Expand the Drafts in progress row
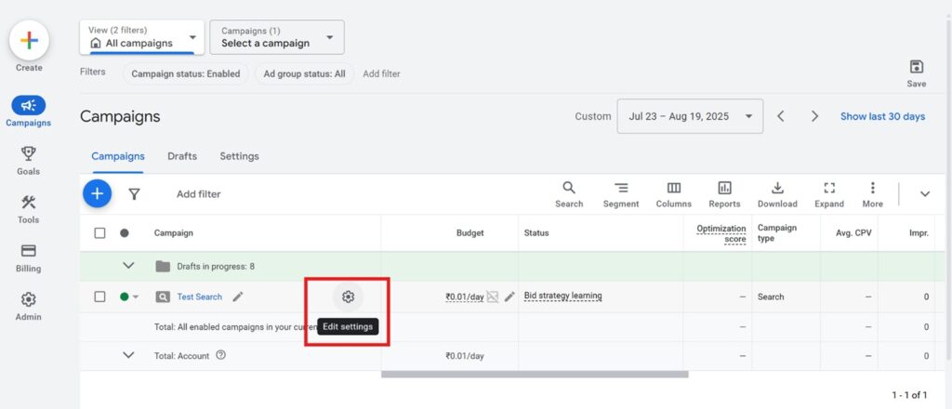This screenshot has height=409, width=952. point(128,266)
